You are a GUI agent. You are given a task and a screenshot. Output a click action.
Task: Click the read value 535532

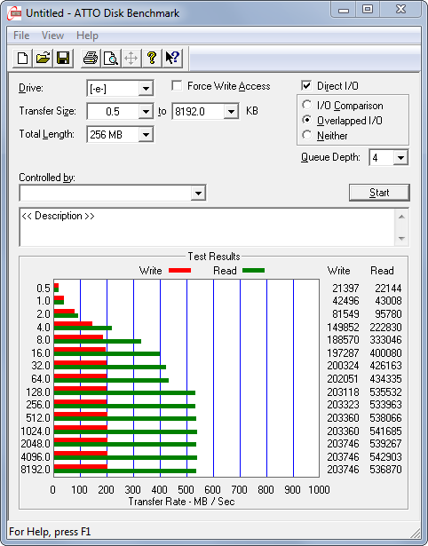pos(386,392)
